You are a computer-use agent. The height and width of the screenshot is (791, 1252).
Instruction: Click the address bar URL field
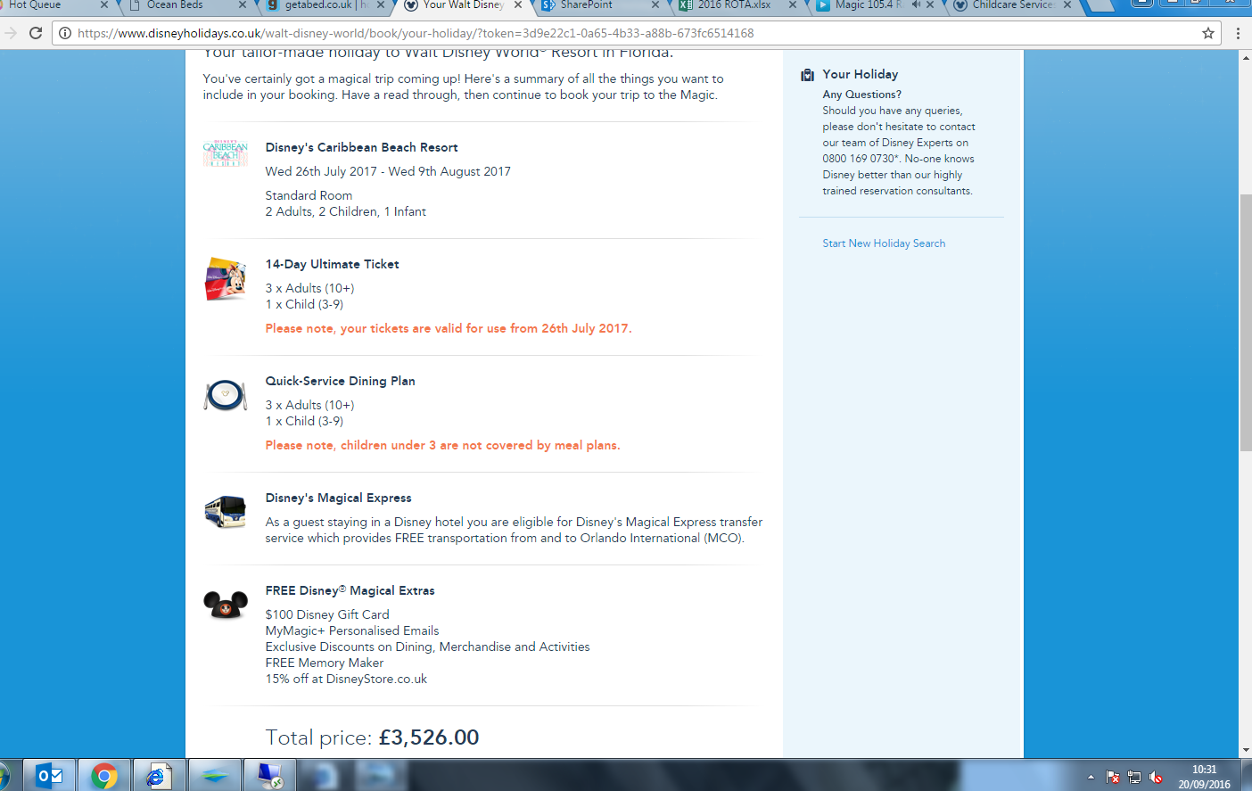633,33
